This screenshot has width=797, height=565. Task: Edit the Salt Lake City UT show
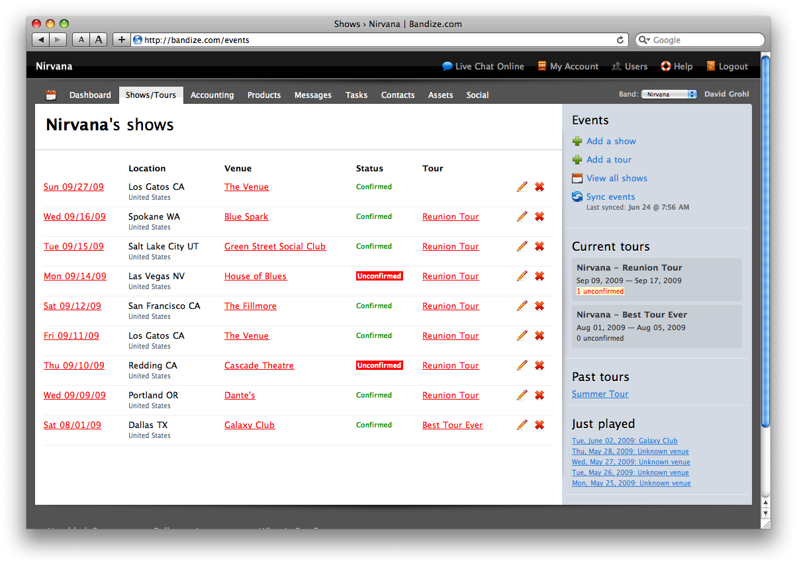coord(522,246)
